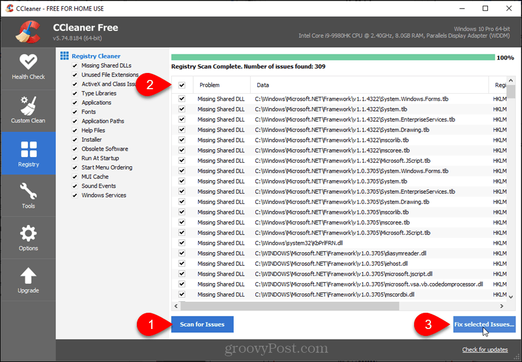Open the Check for updates link
Image resolution: width=522 pixels, height=362 pixels.
coord(485,350)
